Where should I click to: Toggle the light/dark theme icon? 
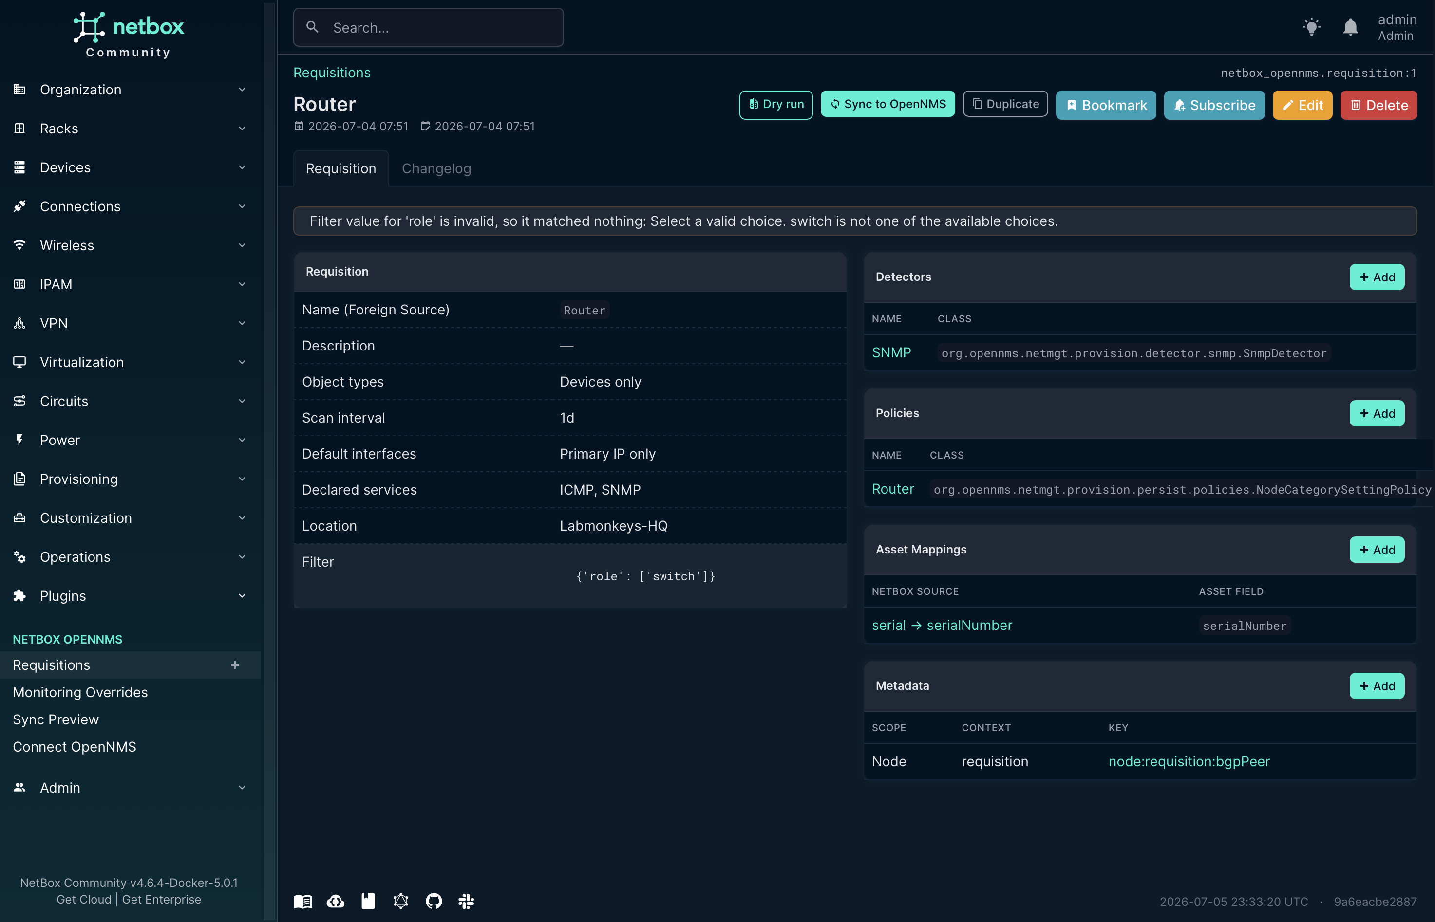1312,27
